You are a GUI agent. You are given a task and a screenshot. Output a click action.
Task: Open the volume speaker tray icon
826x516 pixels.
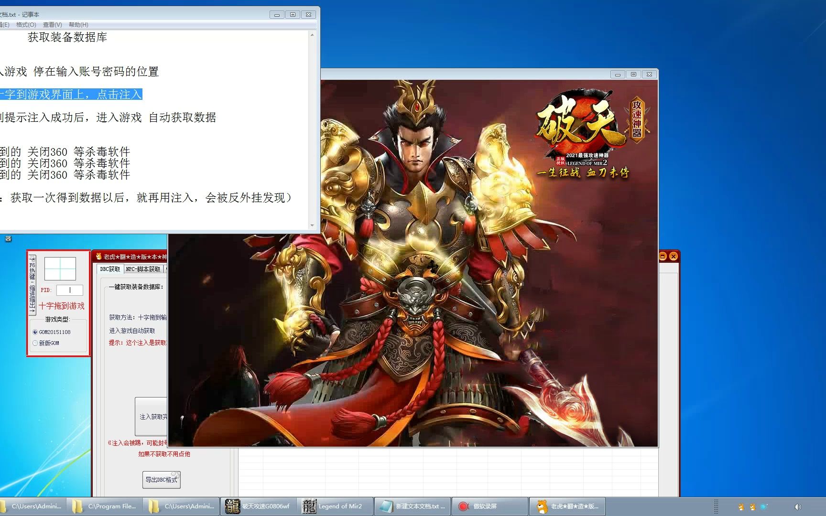[x=797, y=507]
